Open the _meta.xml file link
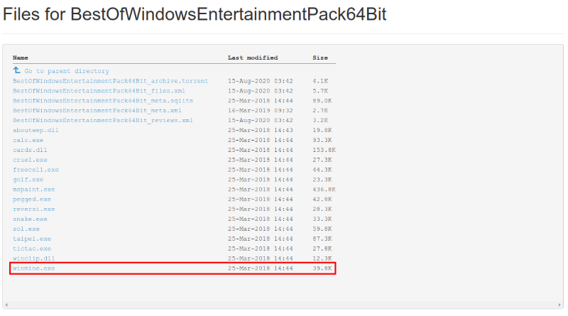Image resolution: width=568 pixels, height=316 pixels. point(97,111)
